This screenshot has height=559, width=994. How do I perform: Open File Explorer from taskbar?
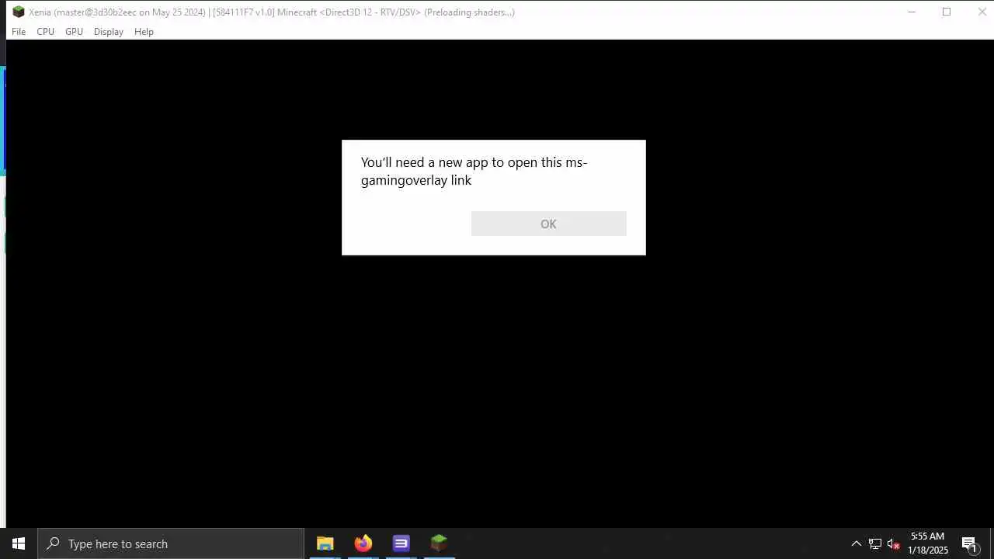[325, 543]
